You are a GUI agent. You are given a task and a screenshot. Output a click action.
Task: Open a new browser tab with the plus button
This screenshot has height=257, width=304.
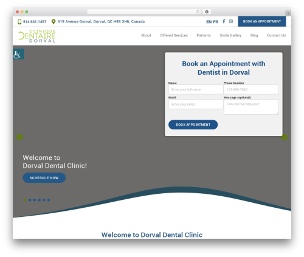coord(288,13)
